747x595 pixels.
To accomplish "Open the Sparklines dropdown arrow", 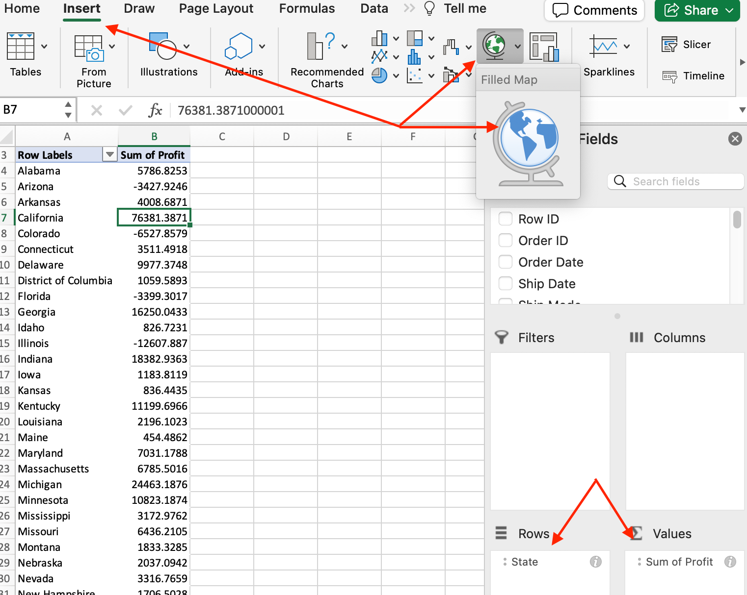I will pyautogui.click(x=627, y=47).
